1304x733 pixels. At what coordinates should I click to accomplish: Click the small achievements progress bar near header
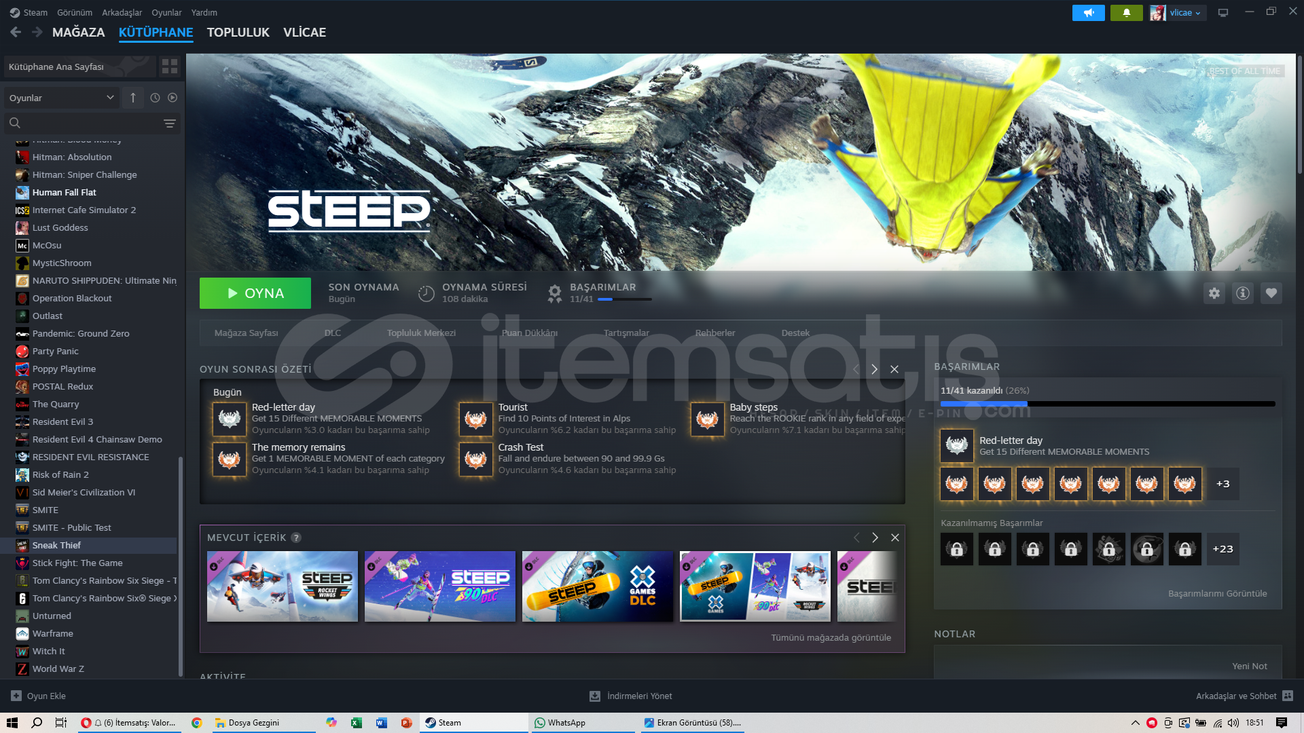625,299
